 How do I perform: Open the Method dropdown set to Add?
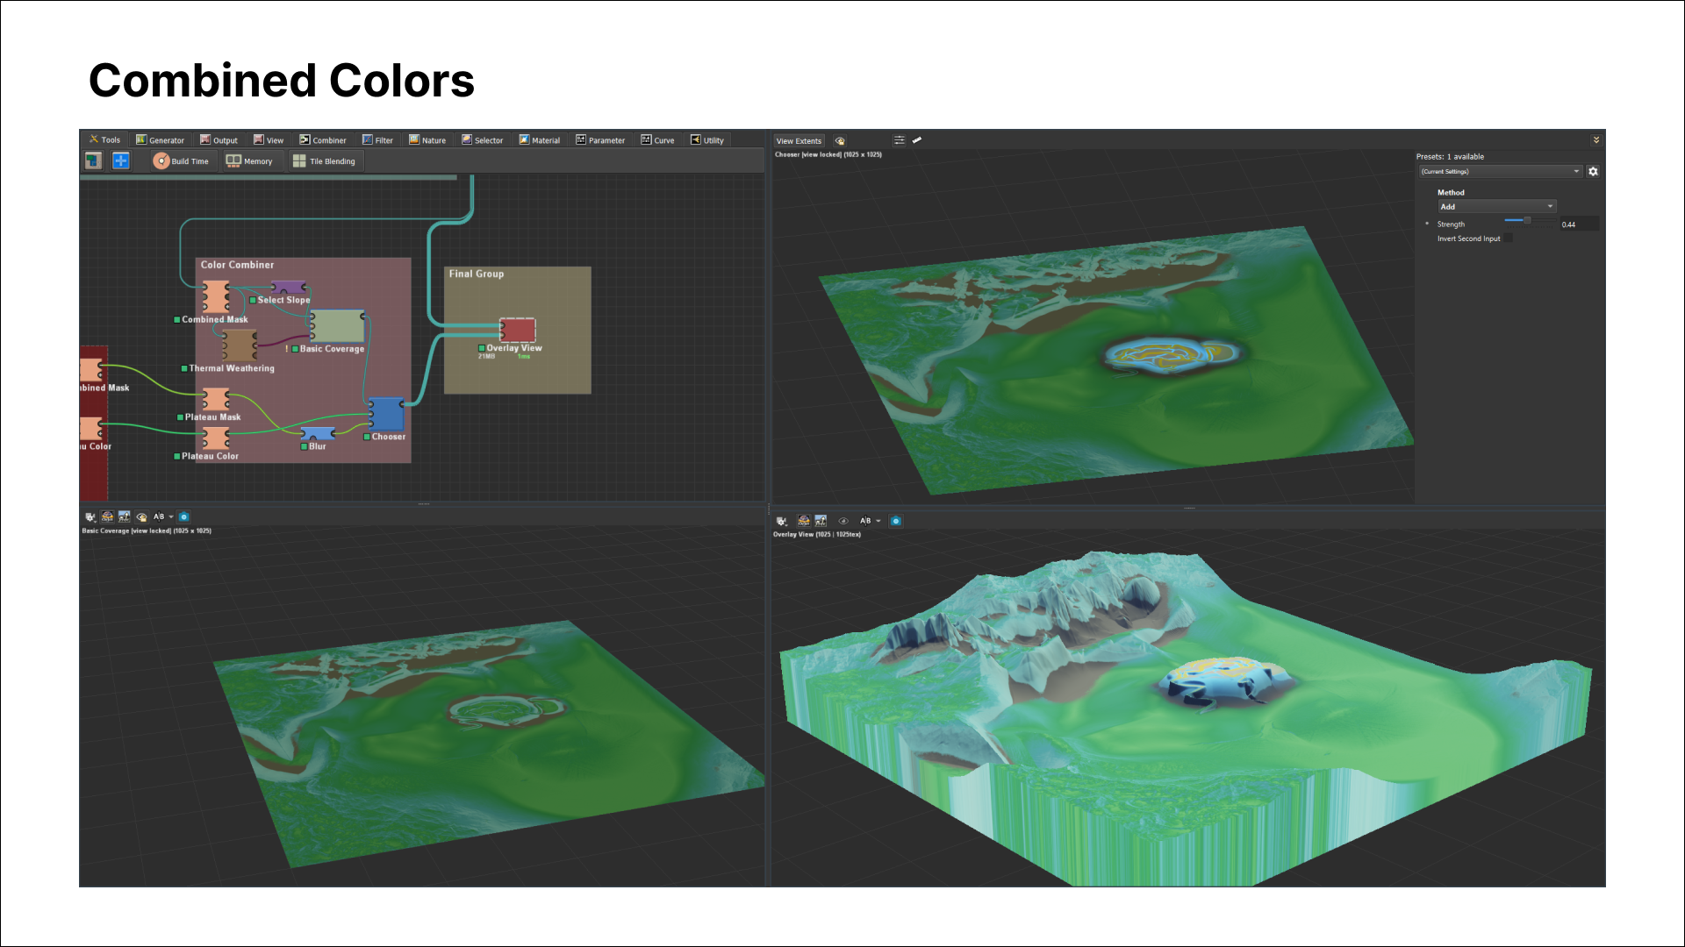tap(1496, 207)
